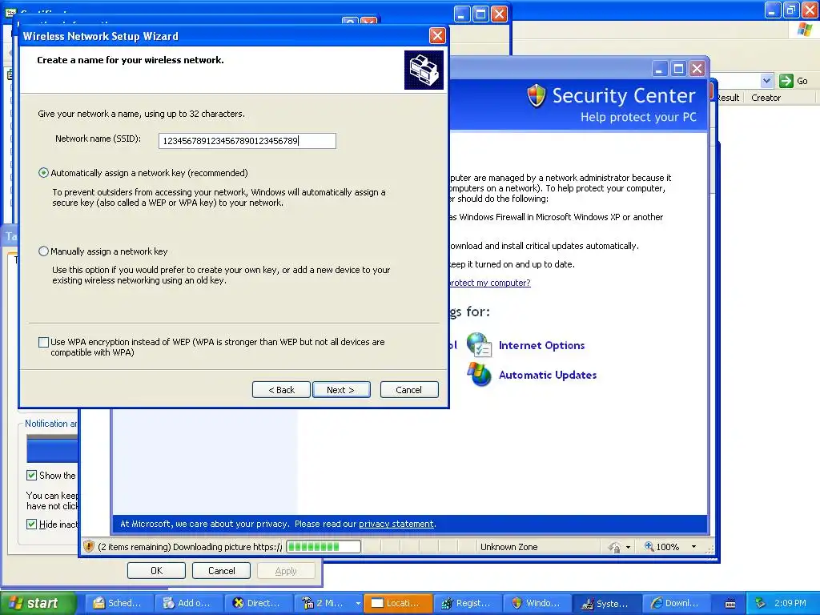Image resolution: width=820 pixels, height=615 pixels.
Task: Open the Automatic Updates Windows logo icon
Action: [x=479, y=375]
